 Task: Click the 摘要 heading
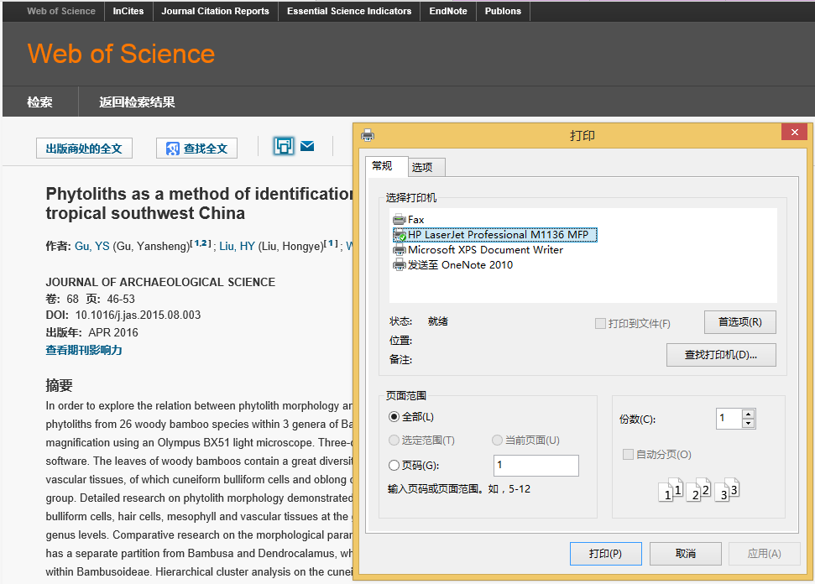pyautogui.click(x=60, y=385)
